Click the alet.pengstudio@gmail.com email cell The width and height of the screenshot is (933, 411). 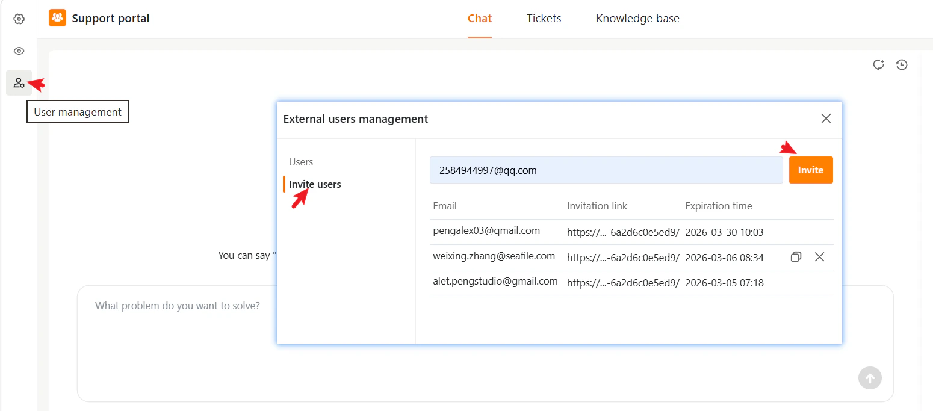pyautogui.click(x=495, y=282)
